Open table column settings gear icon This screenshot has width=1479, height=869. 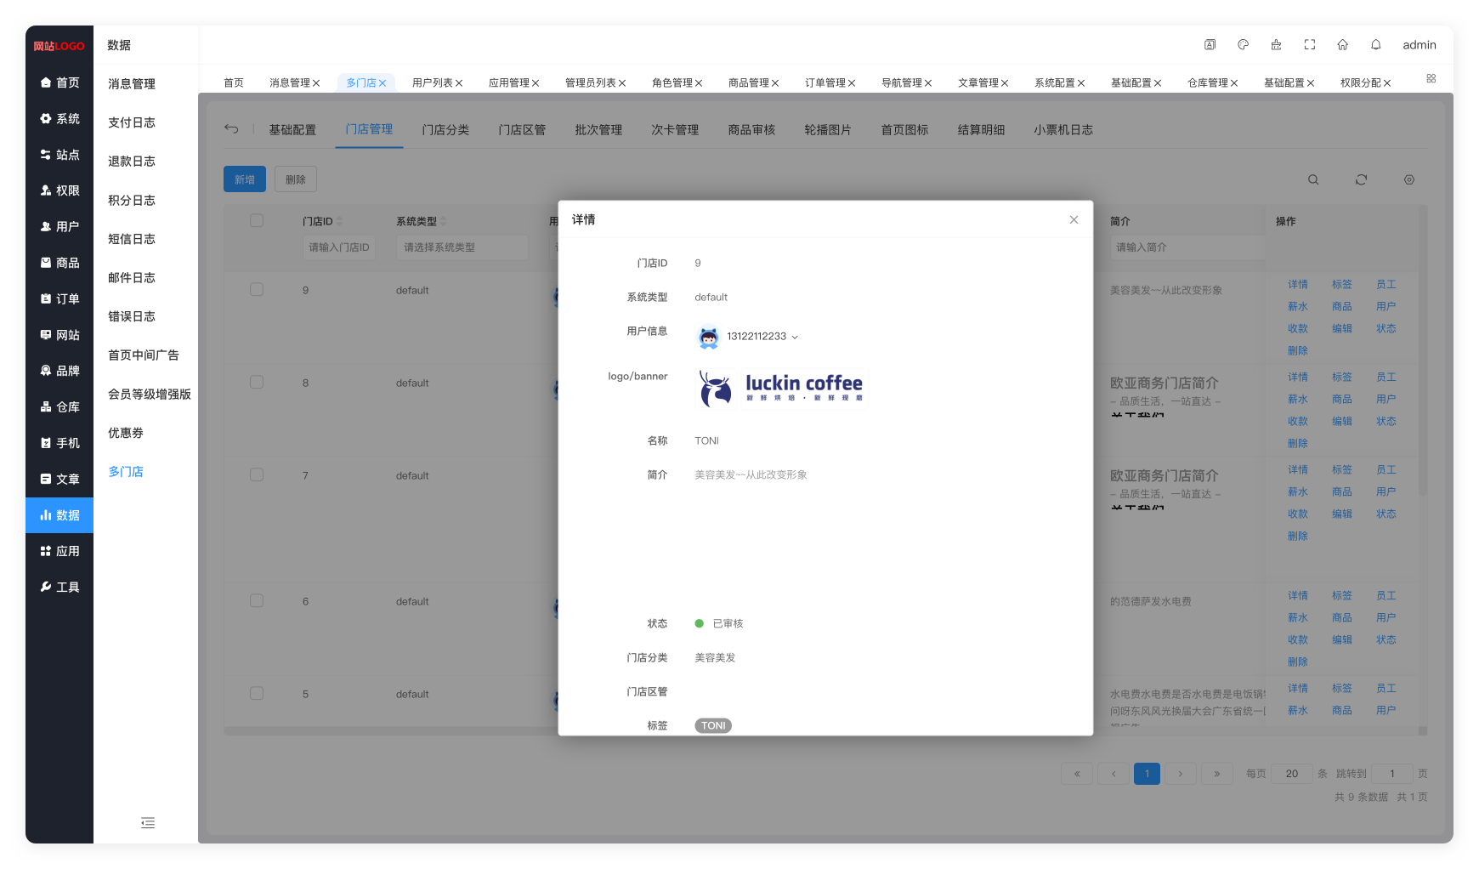pyautogui.click(x=1408, y=180)
